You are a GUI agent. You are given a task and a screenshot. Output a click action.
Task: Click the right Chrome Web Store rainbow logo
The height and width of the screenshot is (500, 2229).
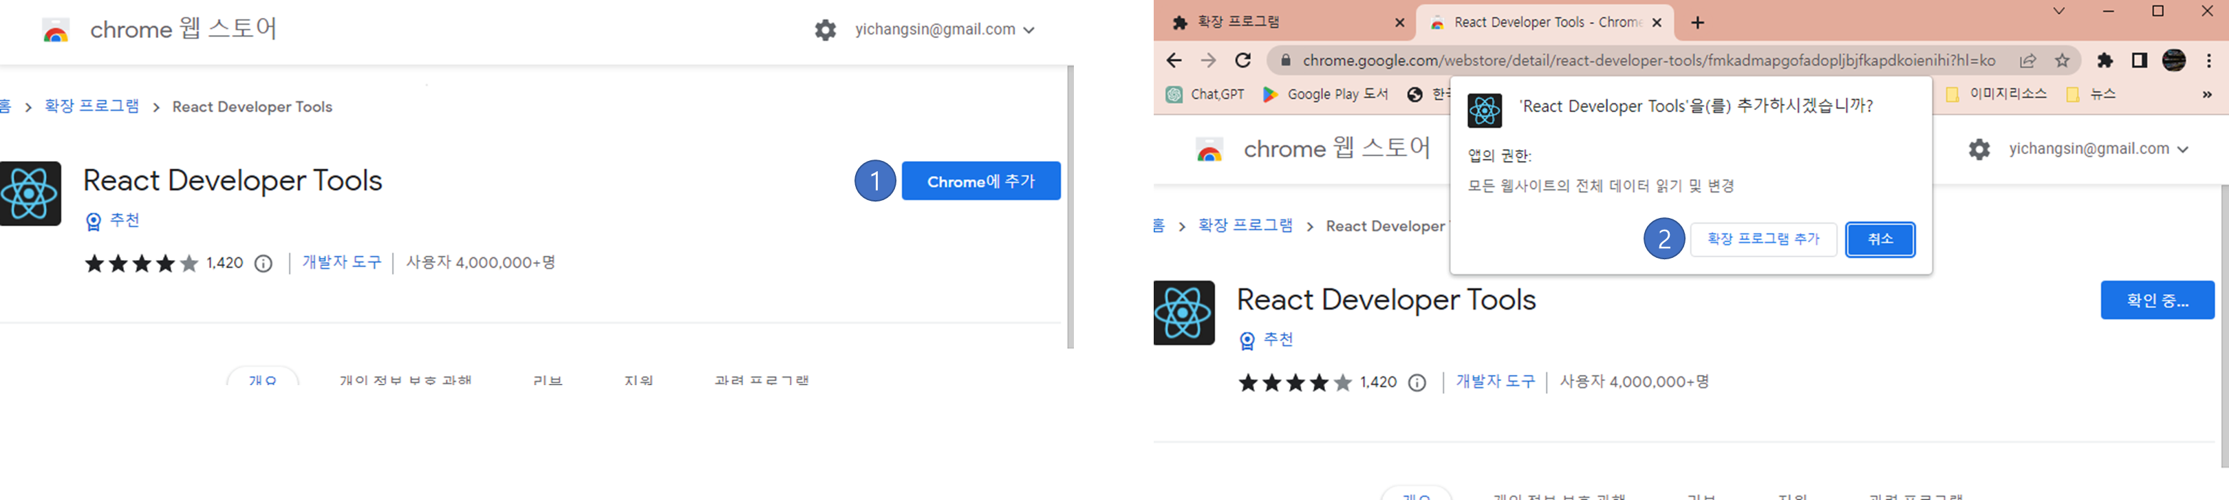(x=1209, y=151)
